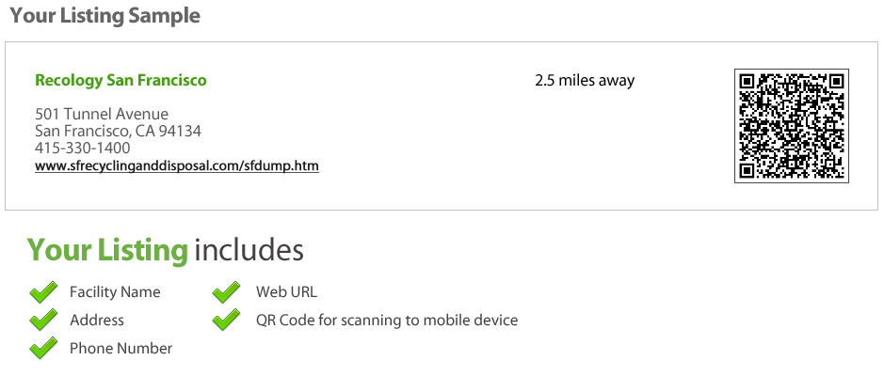This screenshot has width=884, height=376.
Task: Click the Web URL feature label
Action: [x=286, y=292]
